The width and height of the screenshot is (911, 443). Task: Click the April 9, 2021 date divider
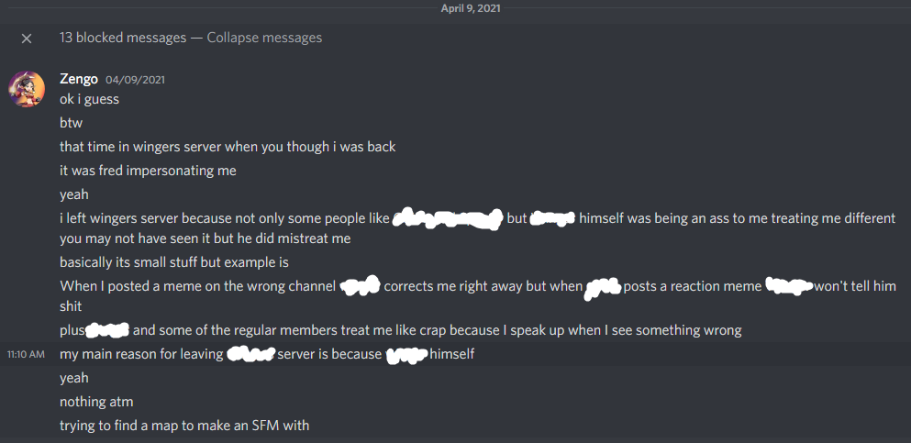click(471, 8)
